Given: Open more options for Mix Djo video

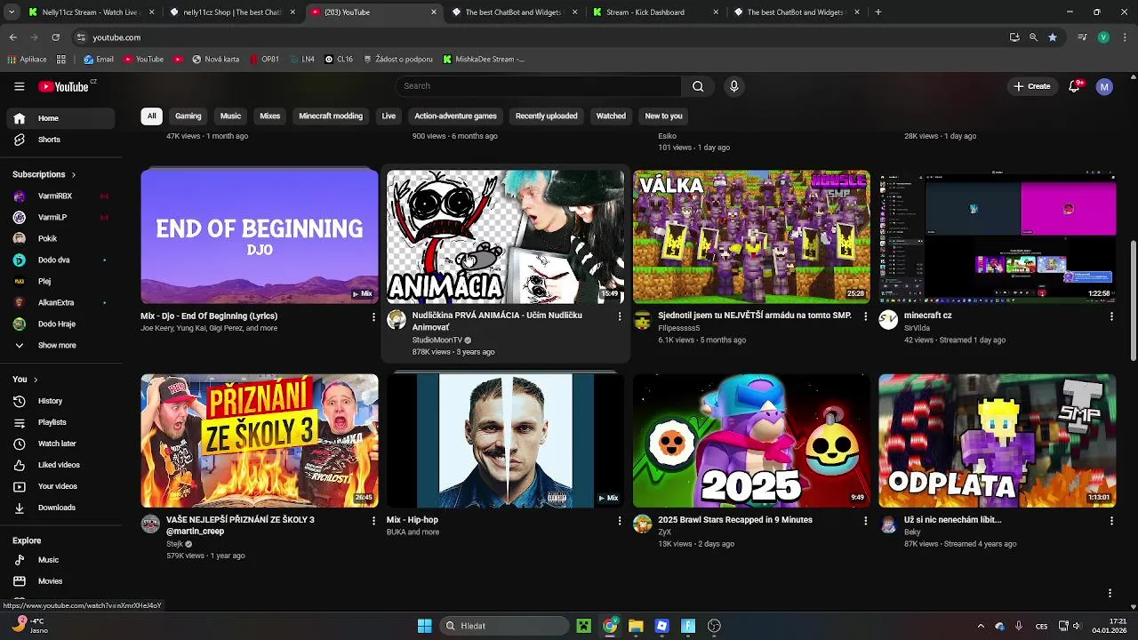Looking at the screenshot, I should click(x=373, y=316).
